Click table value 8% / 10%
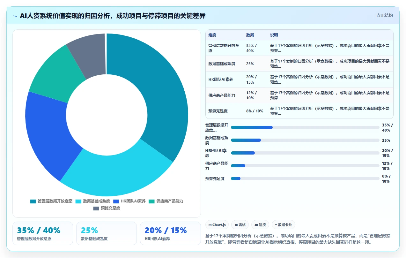This screenshot has width=406, height=258. tap(255, 111)
